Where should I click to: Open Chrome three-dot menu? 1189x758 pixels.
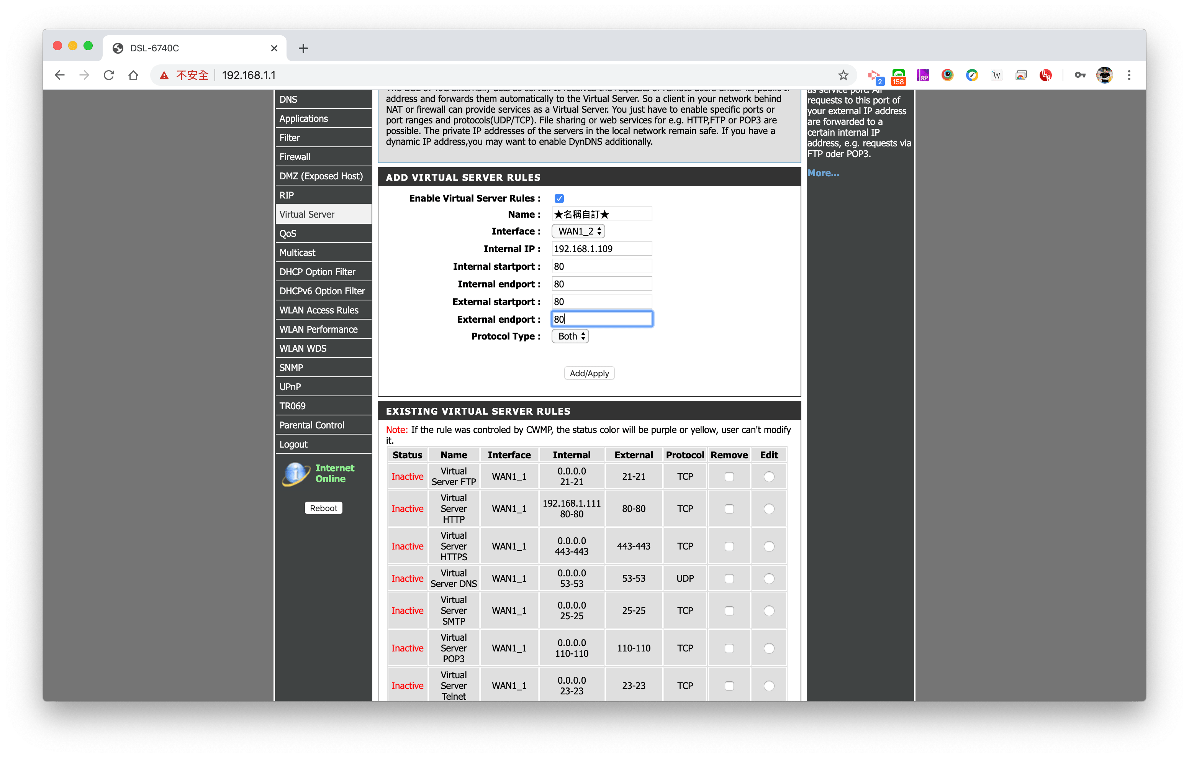[1129, 75]
